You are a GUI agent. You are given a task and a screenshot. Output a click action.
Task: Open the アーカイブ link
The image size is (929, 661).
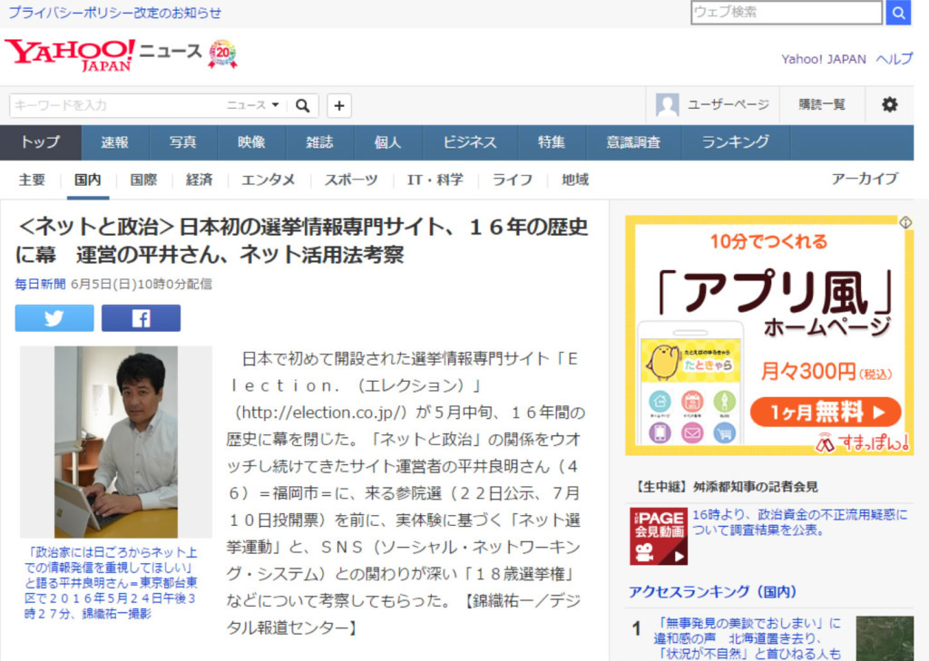click(864, 180)
